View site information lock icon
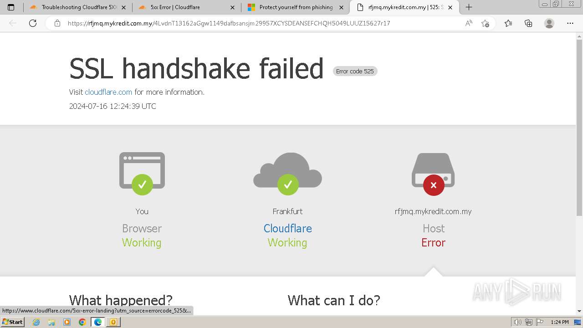 [x=57, y=23]
